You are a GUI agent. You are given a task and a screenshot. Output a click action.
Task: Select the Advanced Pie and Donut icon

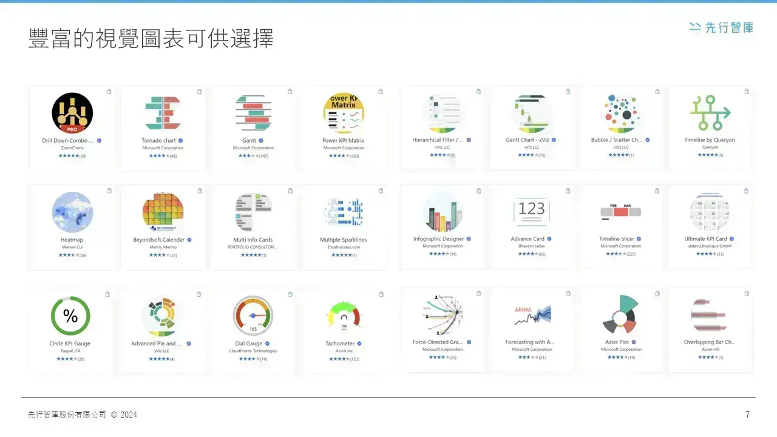pos(162,316)
